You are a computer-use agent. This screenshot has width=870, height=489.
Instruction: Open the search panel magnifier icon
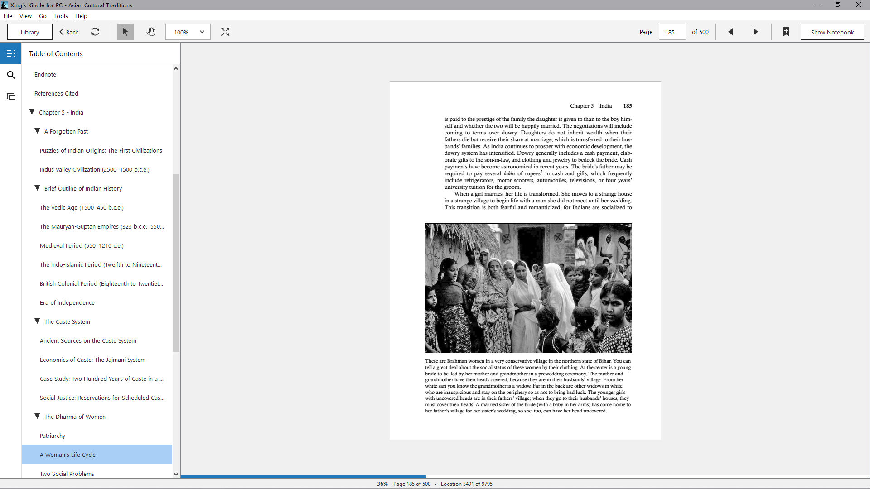11,75
